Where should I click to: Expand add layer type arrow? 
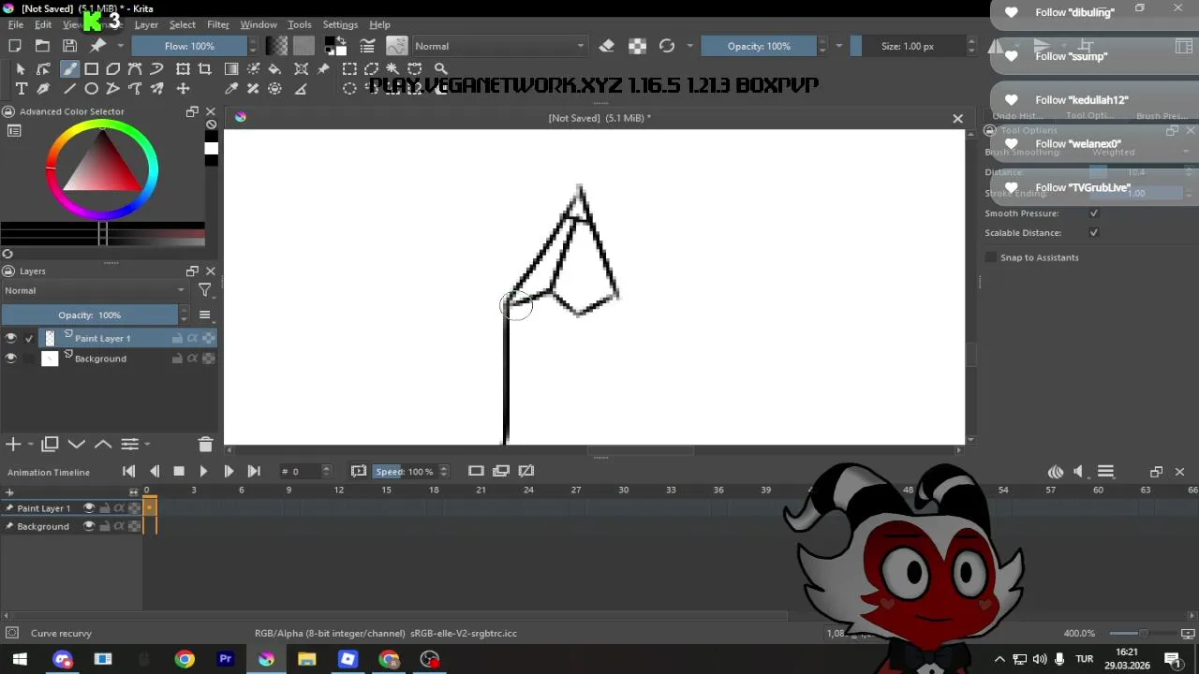pyautogui.click(x=30, y=445)
